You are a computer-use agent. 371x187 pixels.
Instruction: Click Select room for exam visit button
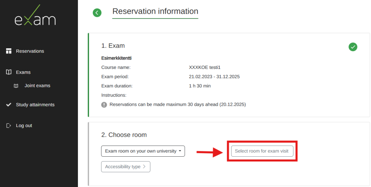pyautogui.click(x=262, y=151)
